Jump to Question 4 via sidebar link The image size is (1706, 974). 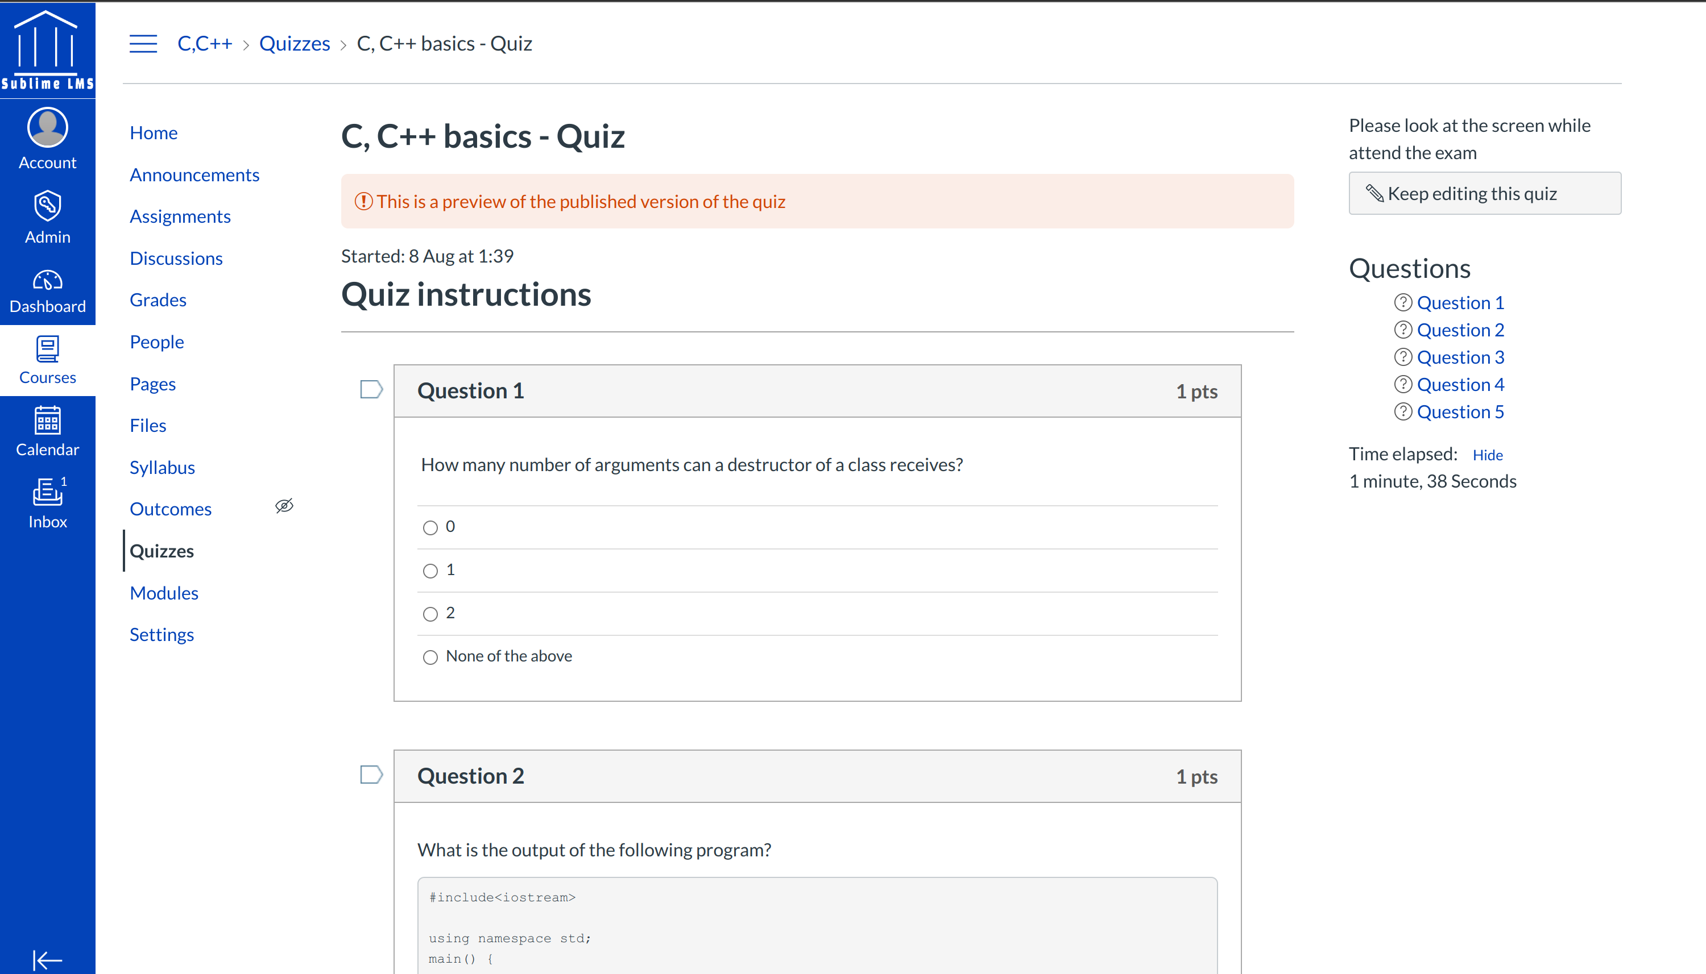[x=1460, y=384]
